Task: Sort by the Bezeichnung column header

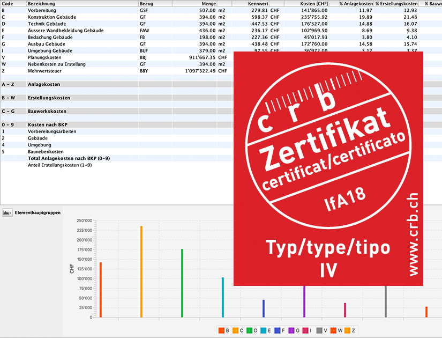Action: [x=83, y=4]
